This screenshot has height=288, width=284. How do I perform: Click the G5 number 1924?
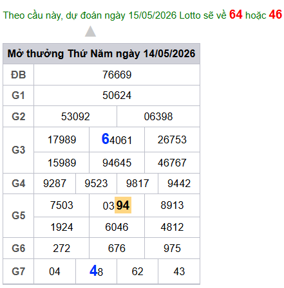point(62,227)
